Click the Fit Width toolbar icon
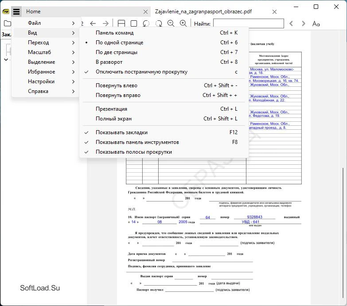 tap(121, 23)
